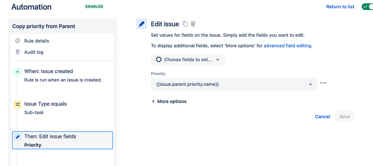Image resolution: width=373 pixels, height=166 pixels.
Task: Click the blue pencil Edit issue icon
Action: pyautogui.click(x=142, y=24)
